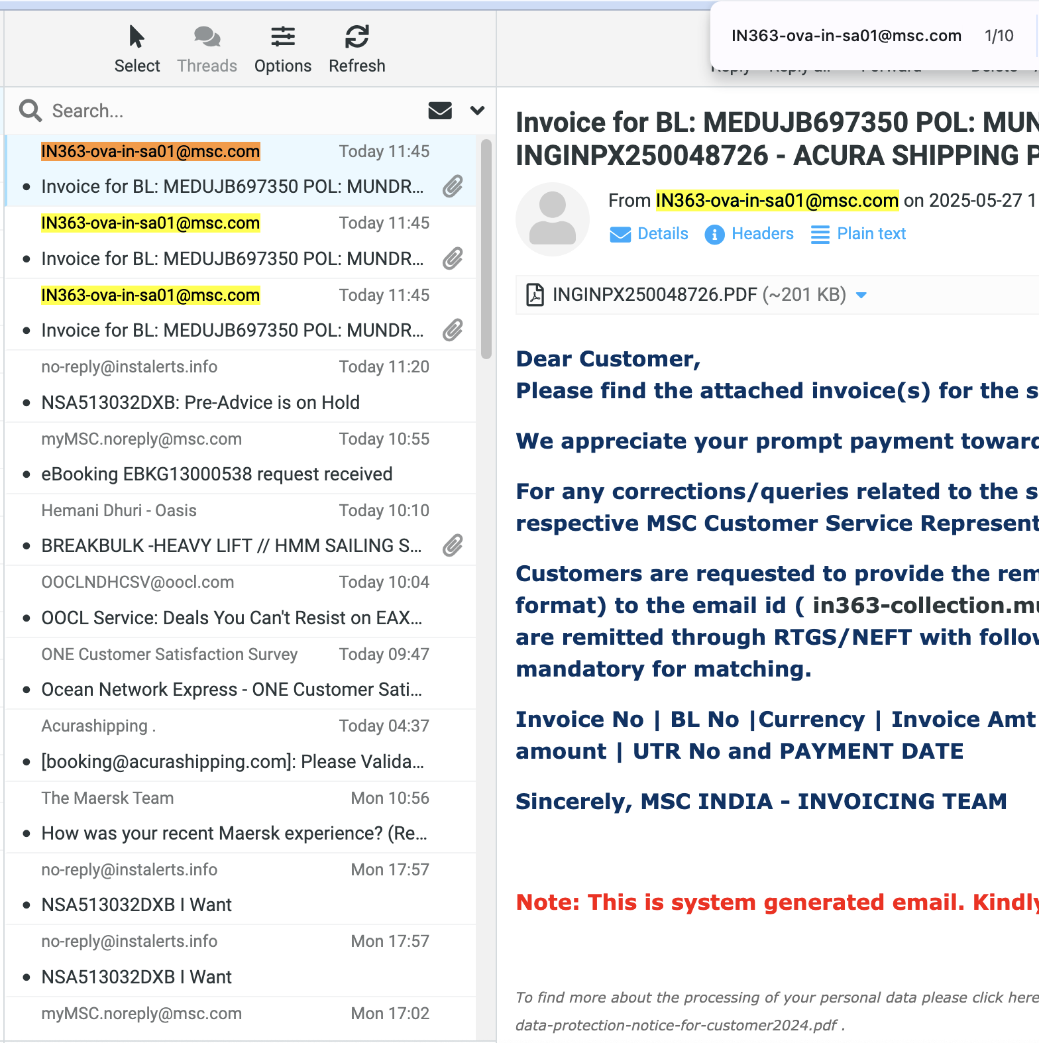Switch to Plain text view
The width and height of the screenshot is (1039, 1043).
858,234
